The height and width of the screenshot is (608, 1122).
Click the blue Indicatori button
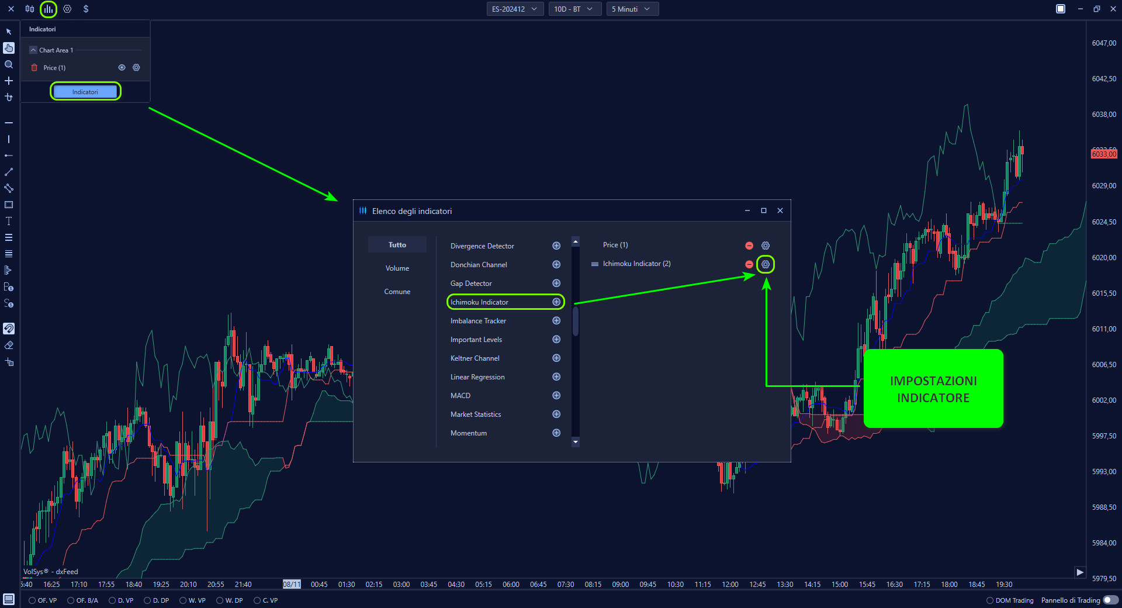tap(85, 92)
